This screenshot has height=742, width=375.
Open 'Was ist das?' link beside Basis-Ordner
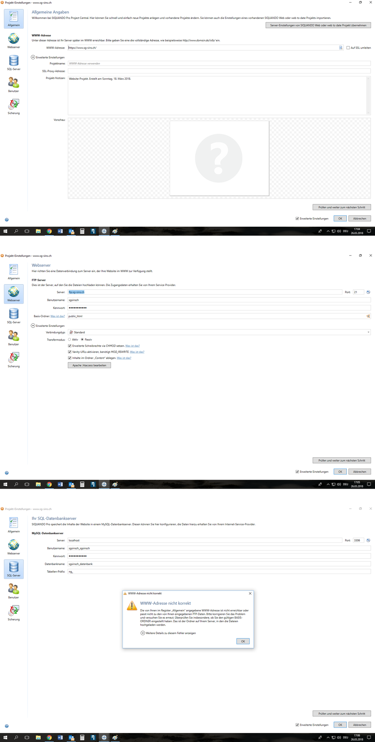coord(57,316)
